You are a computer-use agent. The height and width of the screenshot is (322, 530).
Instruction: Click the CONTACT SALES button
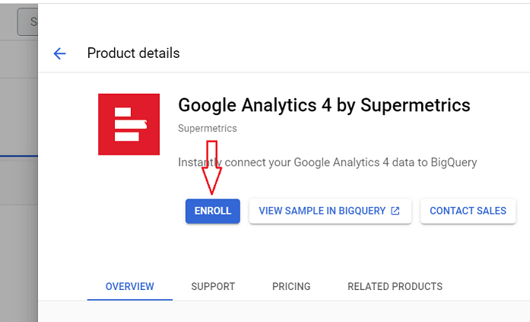(x=468, y=211)
